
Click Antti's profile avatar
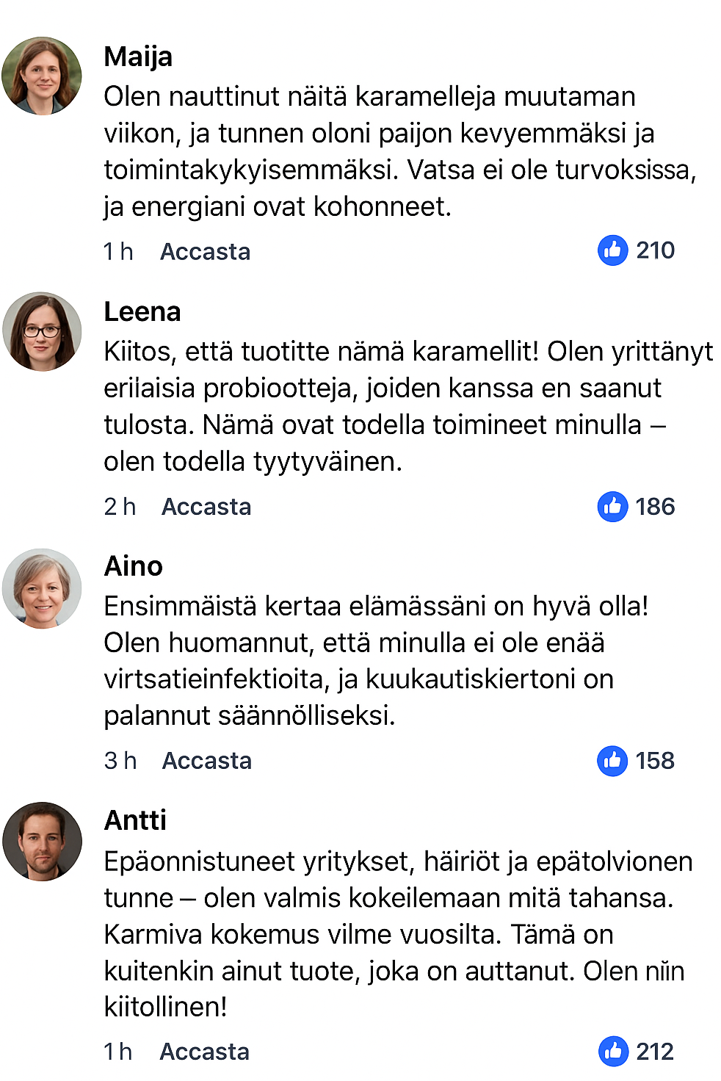click(42, 841)
